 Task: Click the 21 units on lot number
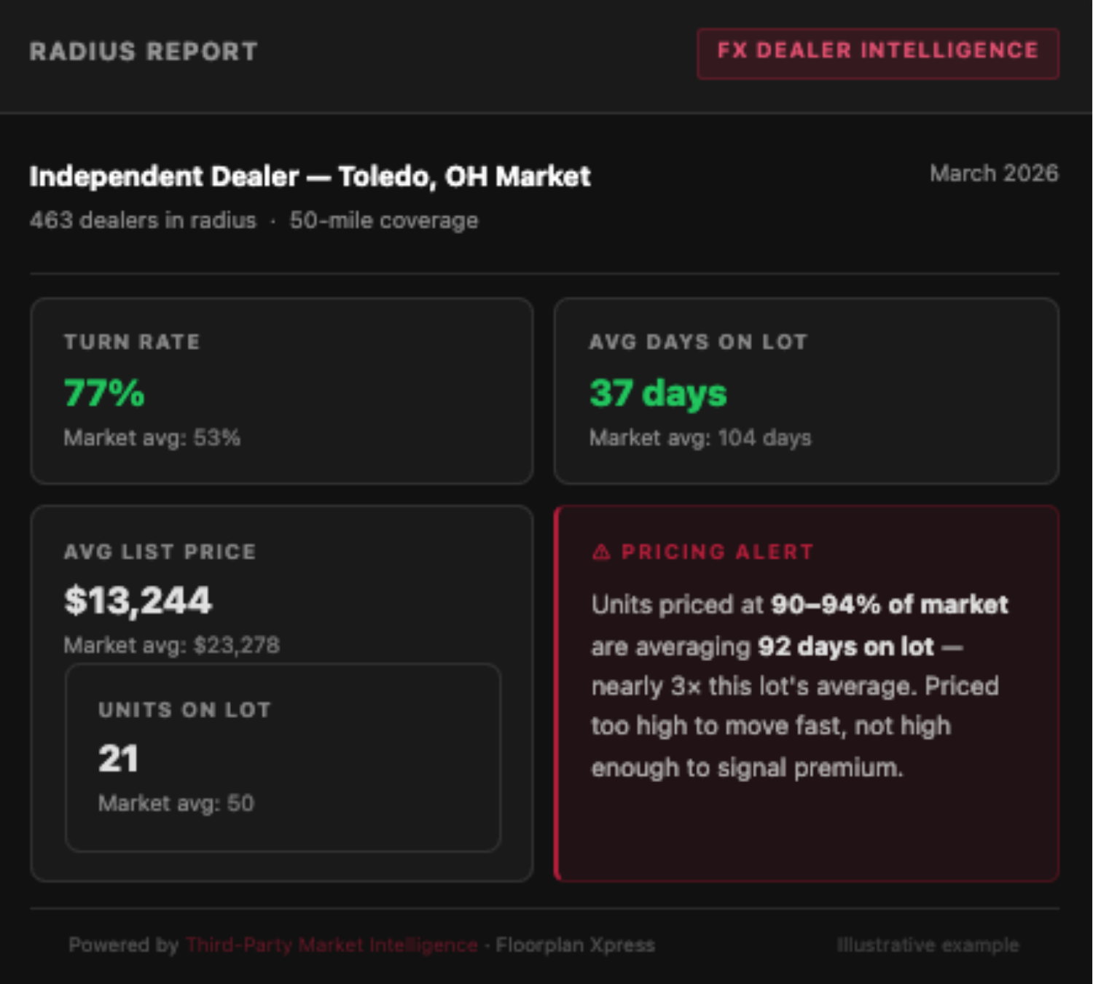coord(118,759)
